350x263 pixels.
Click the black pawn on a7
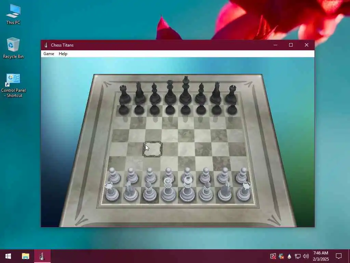coord(124,109)
